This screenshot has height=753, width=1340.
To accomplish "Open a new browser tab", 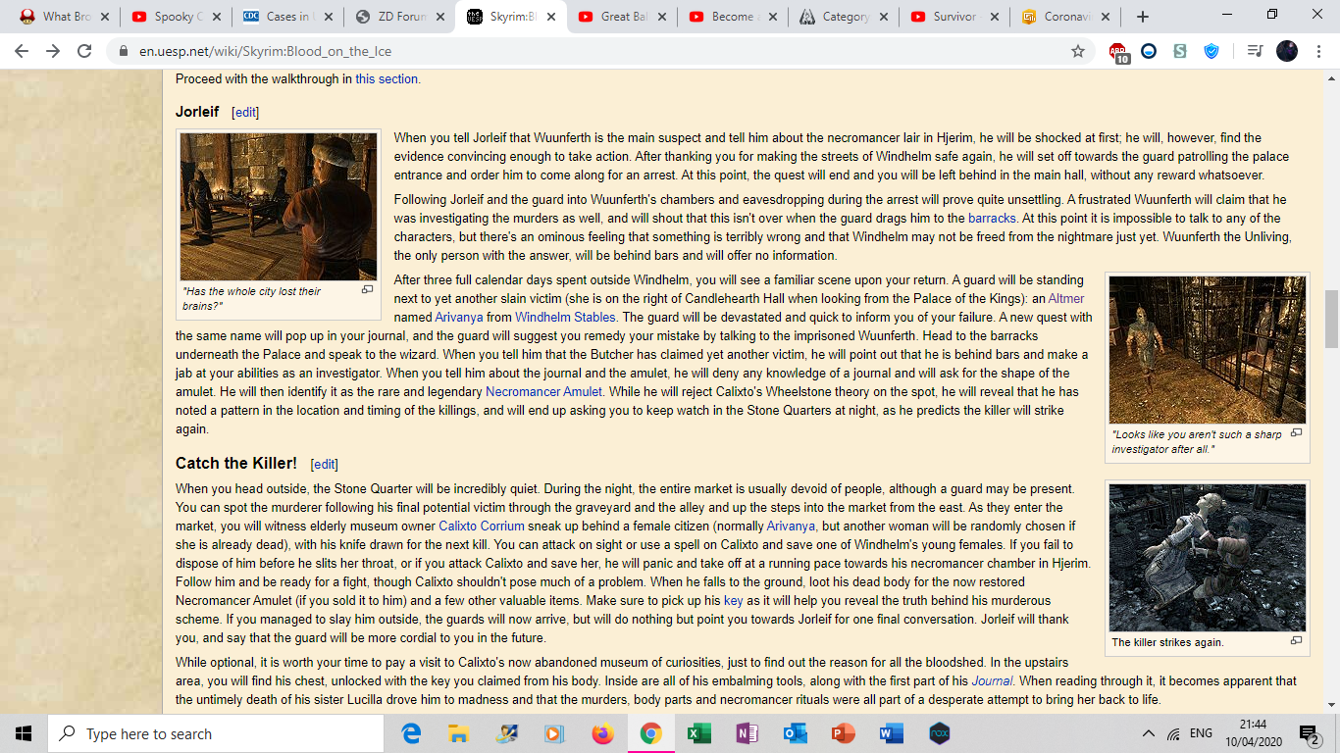I will tap(1142, 17).
